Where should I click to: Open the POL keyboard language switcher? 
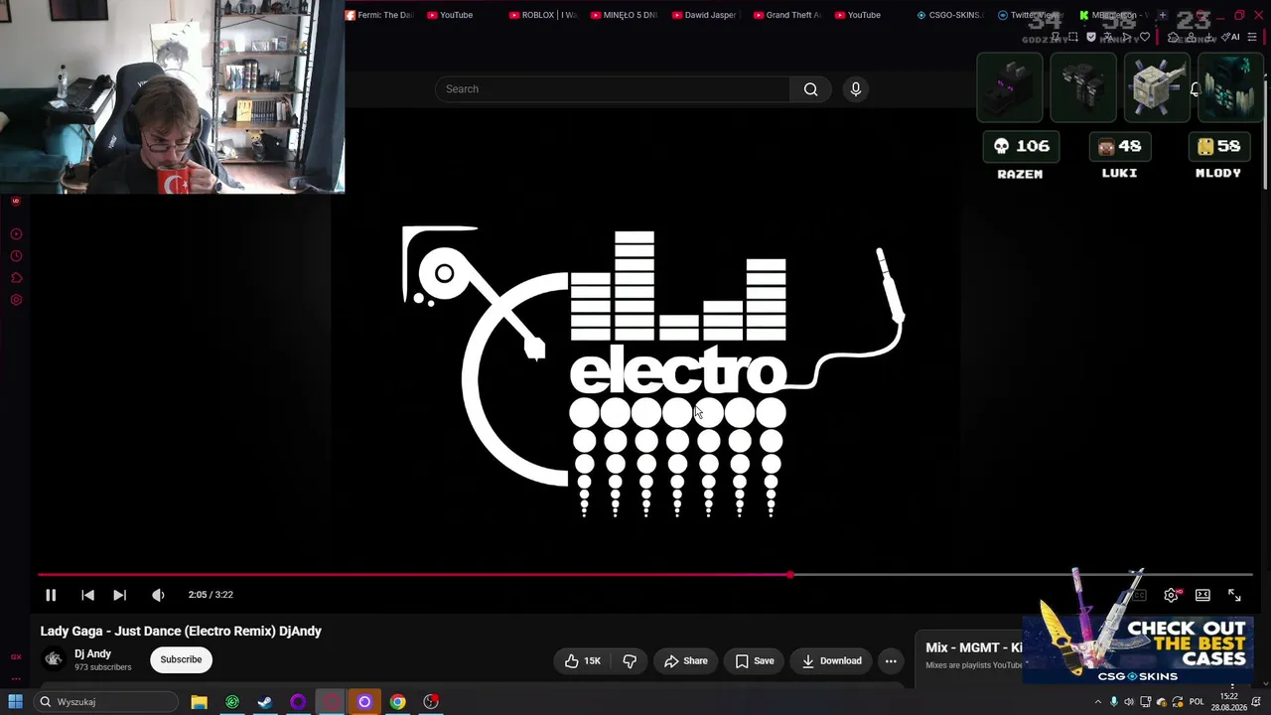tap(1197, 702)
